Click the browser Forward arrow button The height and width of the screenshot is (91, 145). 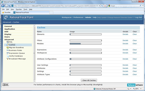[6, 6]
